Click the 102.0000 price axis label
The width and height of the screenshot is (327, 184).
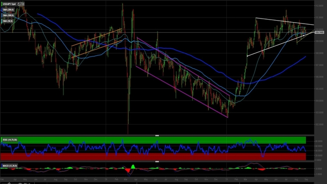(x=319, y=124)
